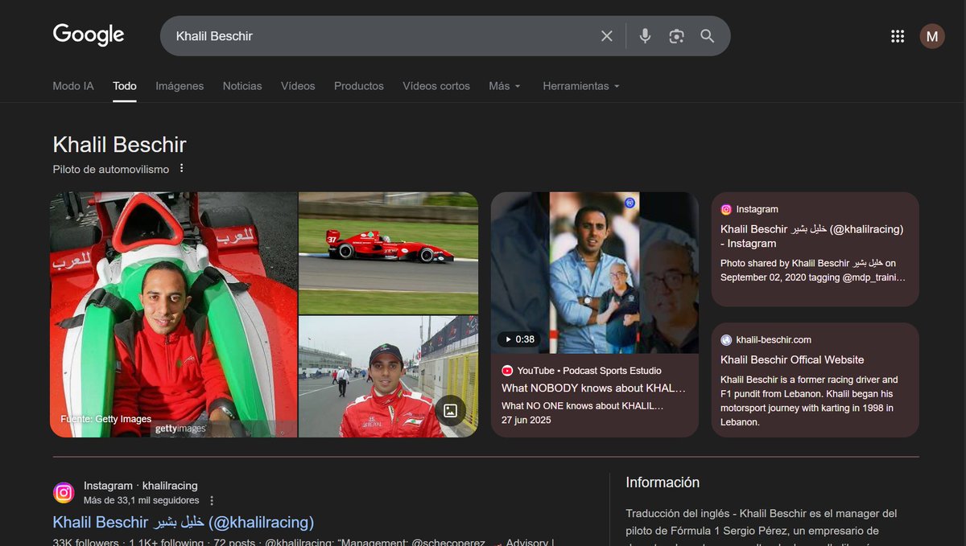This screenshot has width=966, height=546.
Task: Open Google Lens image search icon
Action: (676, 36)
